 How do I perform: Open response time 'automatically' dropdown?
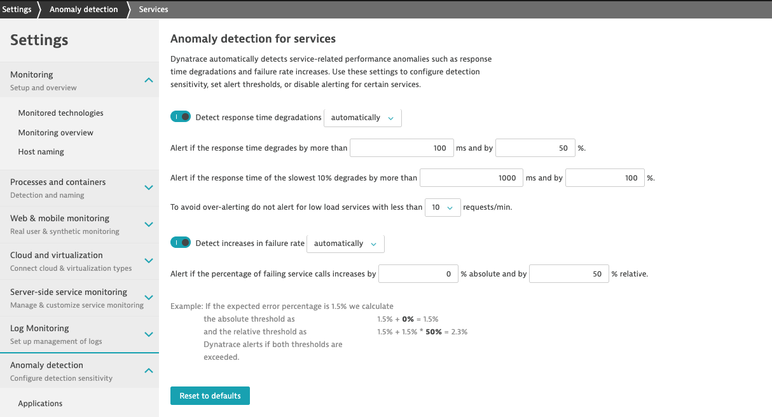pyautogui.click(x=362, y=118)
